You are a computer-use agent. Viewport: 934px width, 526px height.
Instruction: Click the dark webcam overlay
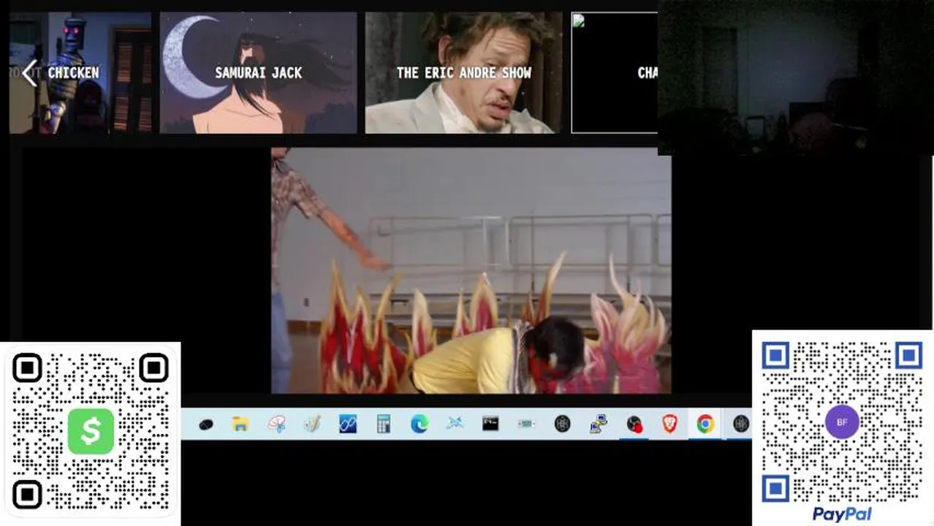pos(795,77)
